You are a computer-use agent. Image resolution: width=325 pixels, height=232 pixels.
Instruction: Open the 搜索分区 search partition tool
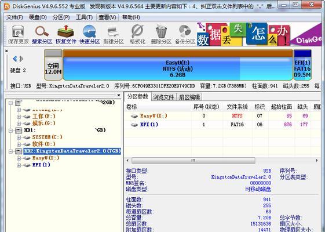42,35
